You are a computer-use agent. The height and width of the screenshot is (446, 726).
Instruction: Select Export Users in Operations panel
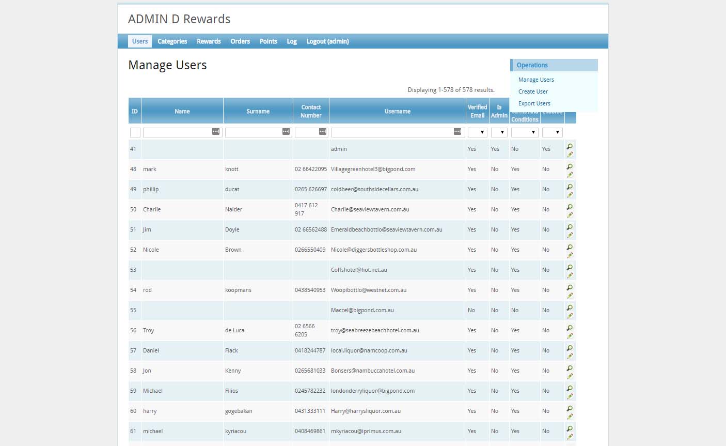coord(534,103)
